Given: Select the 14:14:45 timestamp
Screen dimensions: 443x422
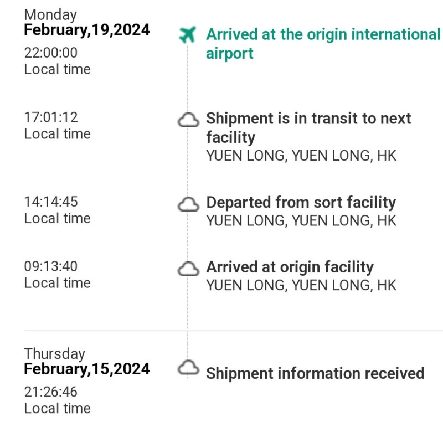Looking at the screenshot, I should click(51, 202).
